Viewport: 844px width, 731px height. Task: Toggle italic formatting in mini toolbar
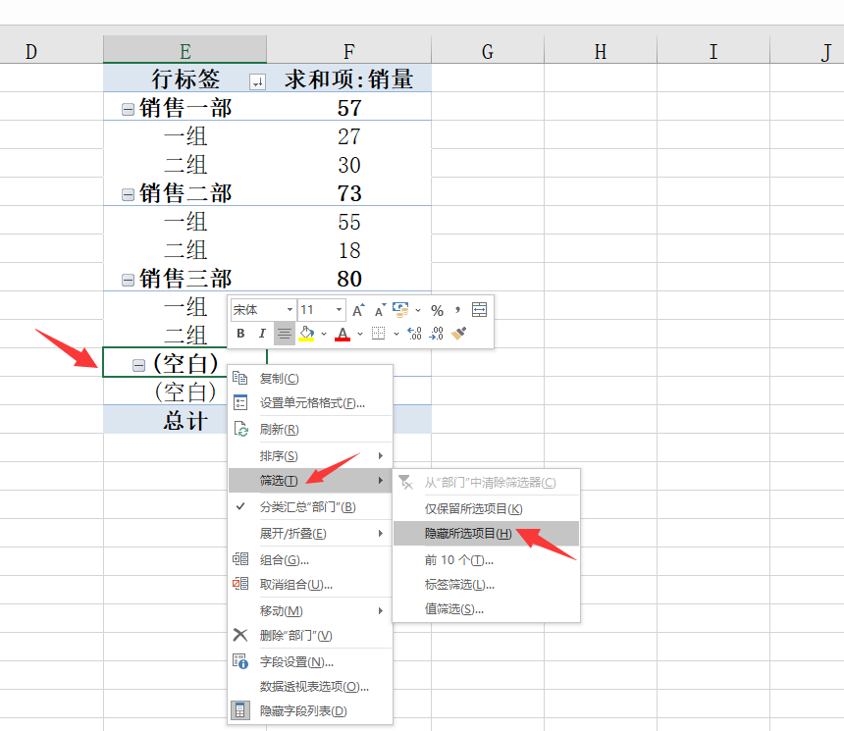point(262,334)
